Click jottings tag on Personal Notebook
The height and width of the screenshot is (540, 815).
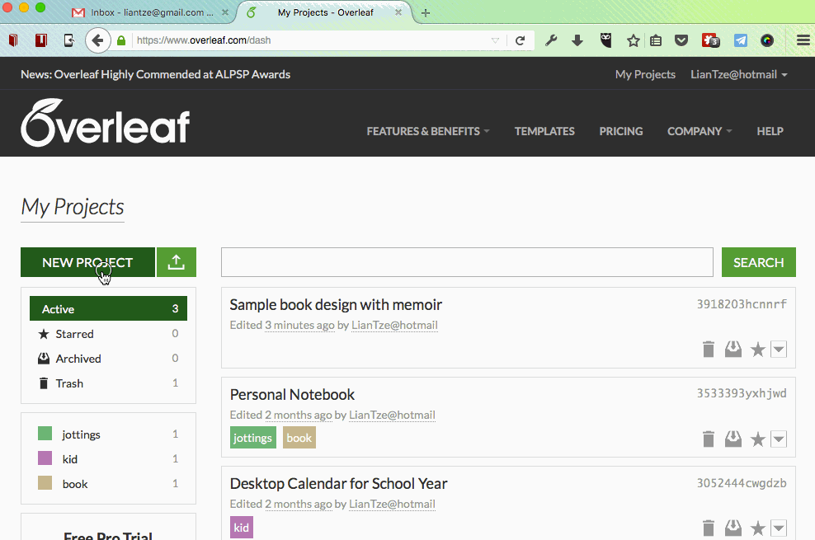[x=252, y=438]
